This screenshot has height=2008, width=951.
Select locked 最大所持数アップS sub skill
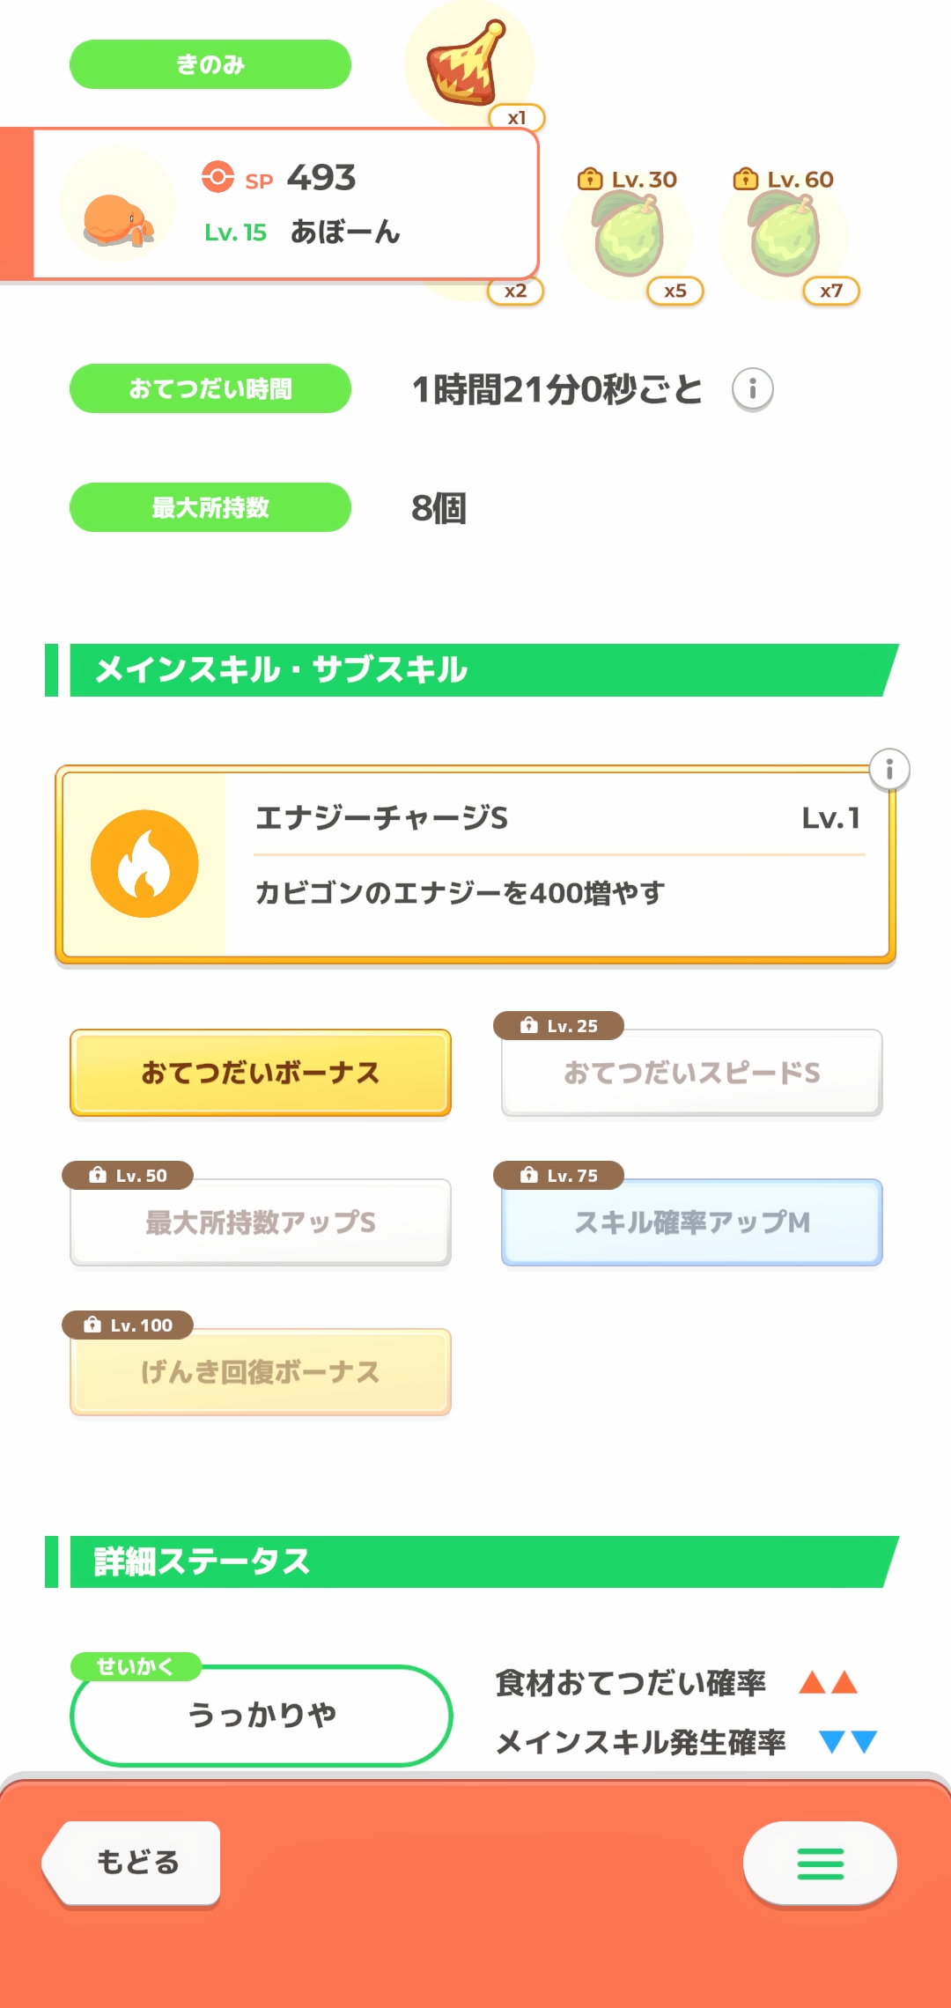coord(261,1222)
